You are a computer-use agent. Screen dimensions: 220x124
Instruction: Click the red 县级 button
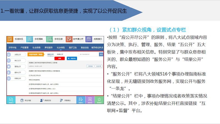click(x=59, y=58)
